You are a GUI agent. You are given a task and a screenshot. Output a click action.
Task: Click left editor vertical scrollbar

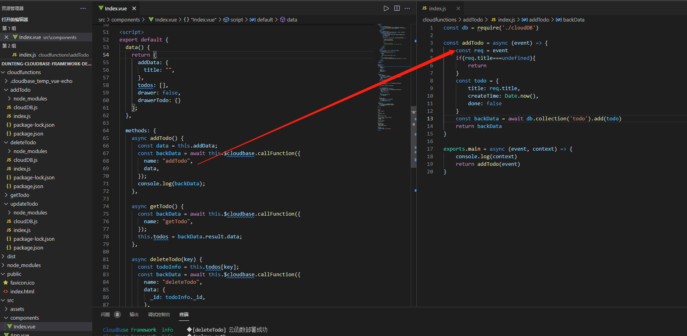pyautogui.click(x=414, y=137)
